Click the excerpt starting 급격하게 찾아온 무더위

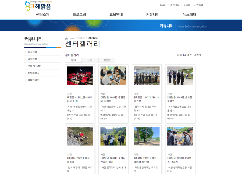pyautogui.click(x=145, y=108)
